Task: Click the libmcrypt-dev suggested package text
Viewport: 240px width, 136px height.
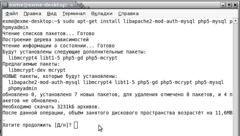Action: (27, 70)
